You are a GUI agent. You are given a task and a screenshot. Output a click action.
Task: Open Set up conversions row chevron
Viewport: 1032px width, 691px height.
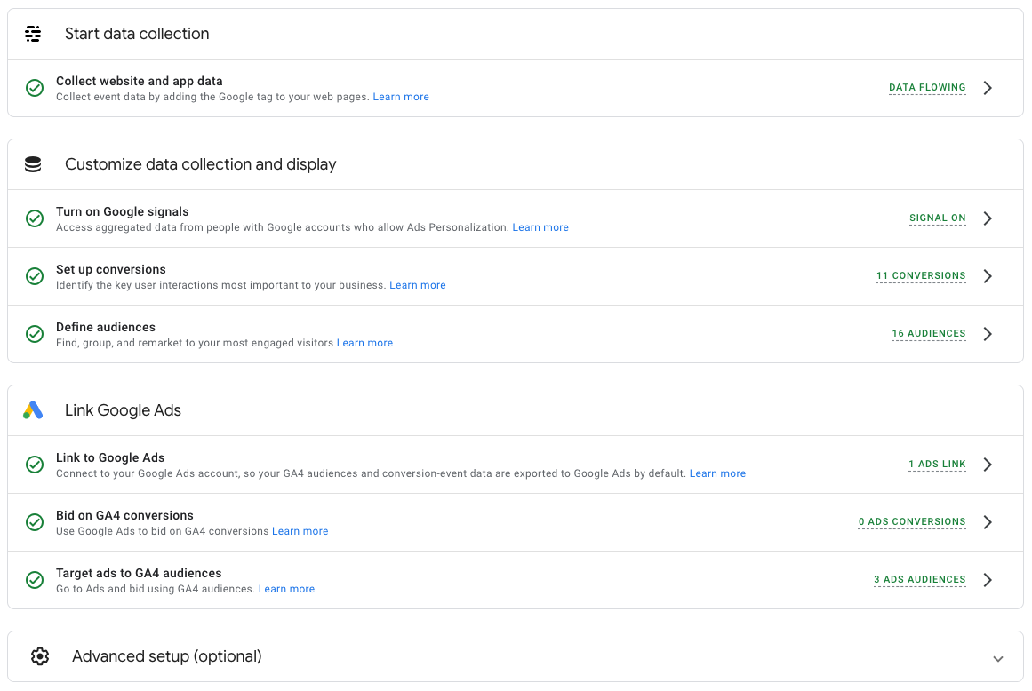[988, 276]
